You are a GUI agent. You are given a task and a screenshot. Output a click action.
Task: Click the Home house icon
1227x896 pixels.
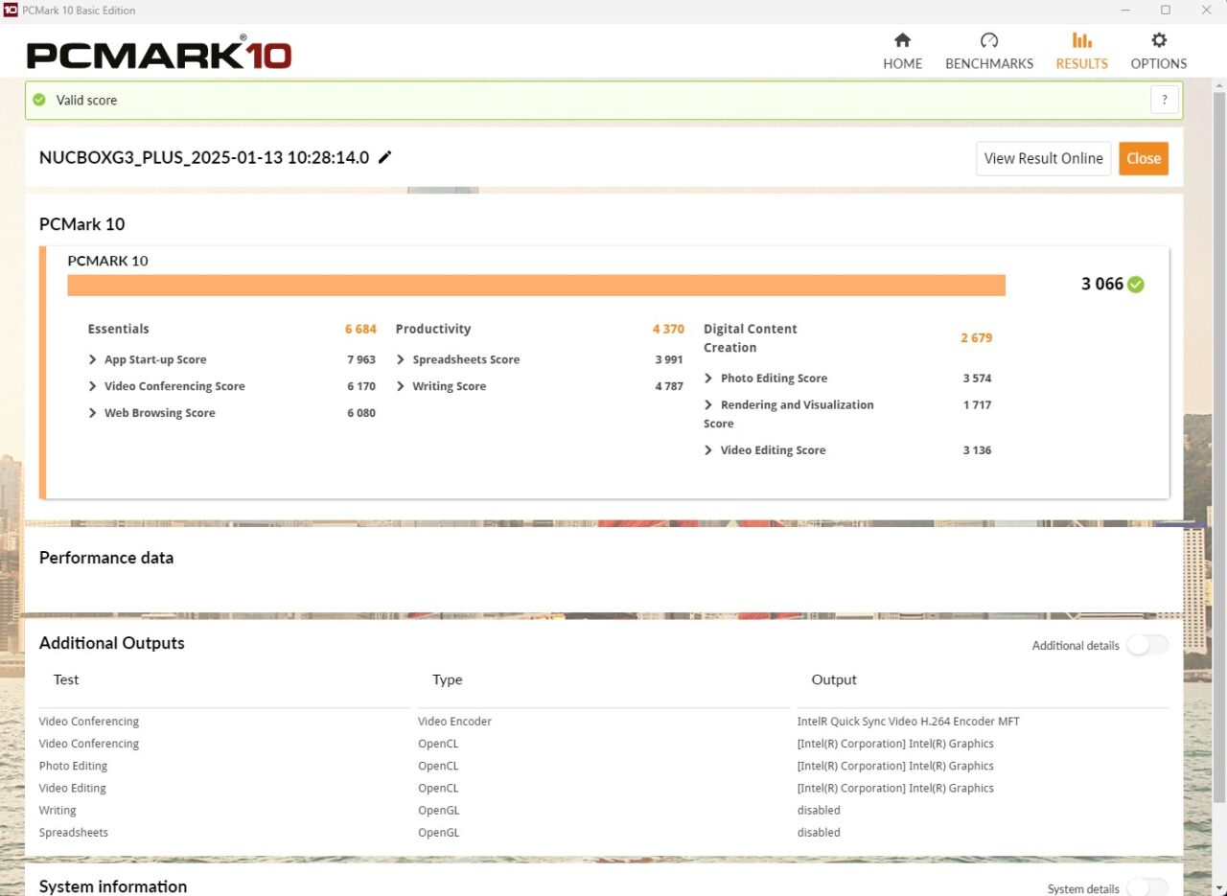click(x=902, y=41)
